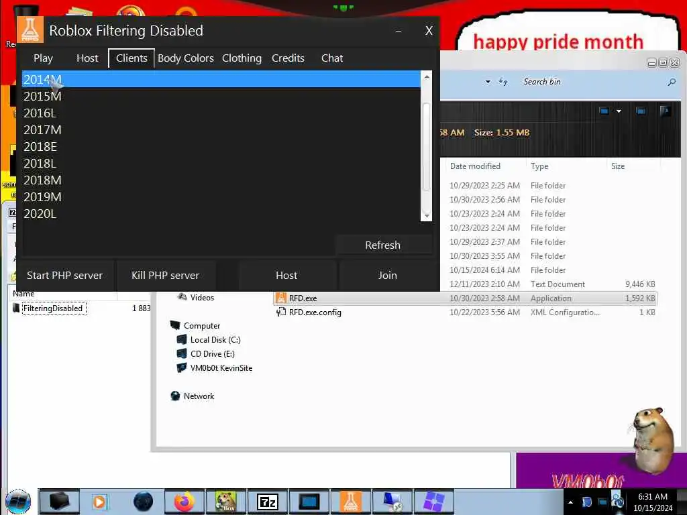Click the client list scrollbar thumb
Screen dimensions: 687x515
pyautogui.click(x=426, y=147)
